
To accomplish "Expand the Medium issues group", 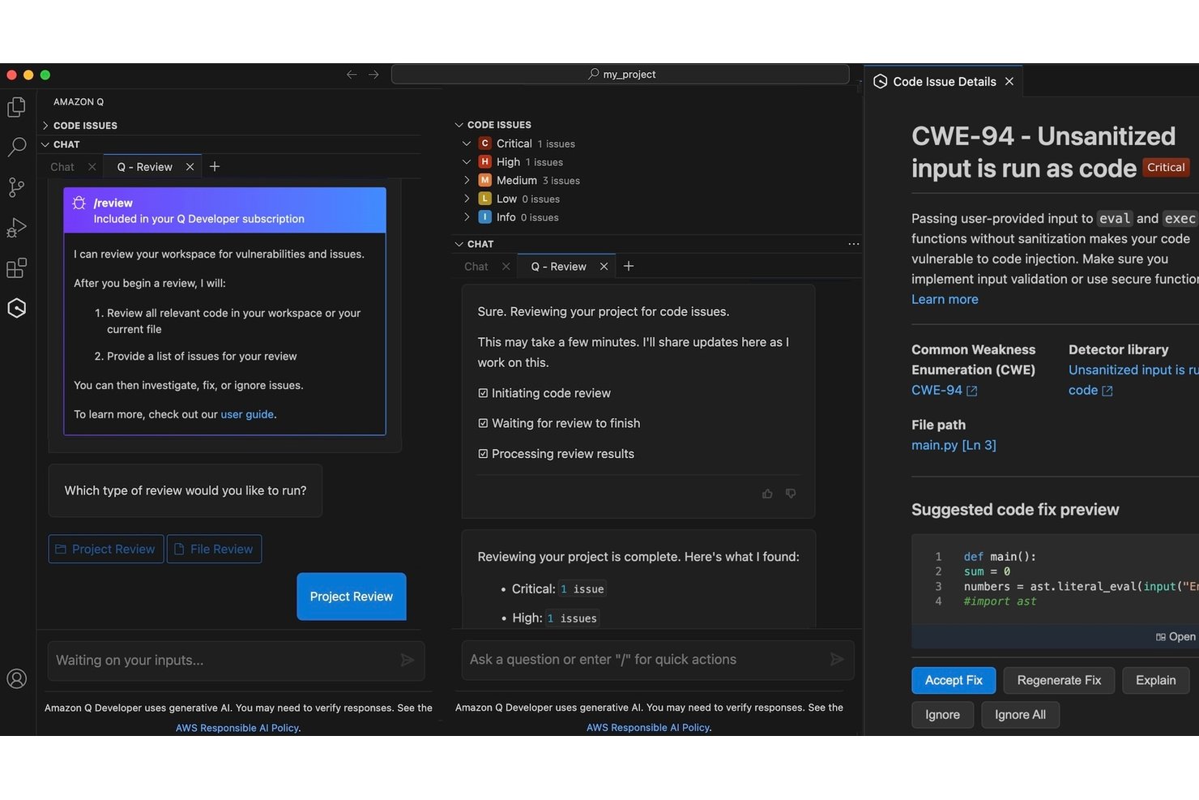I will [x=467, y=180].
